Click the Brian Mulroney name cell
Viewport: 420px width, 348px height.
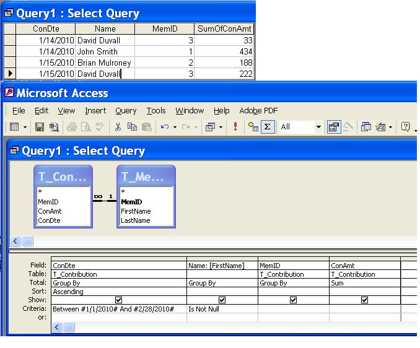[105, 63]
